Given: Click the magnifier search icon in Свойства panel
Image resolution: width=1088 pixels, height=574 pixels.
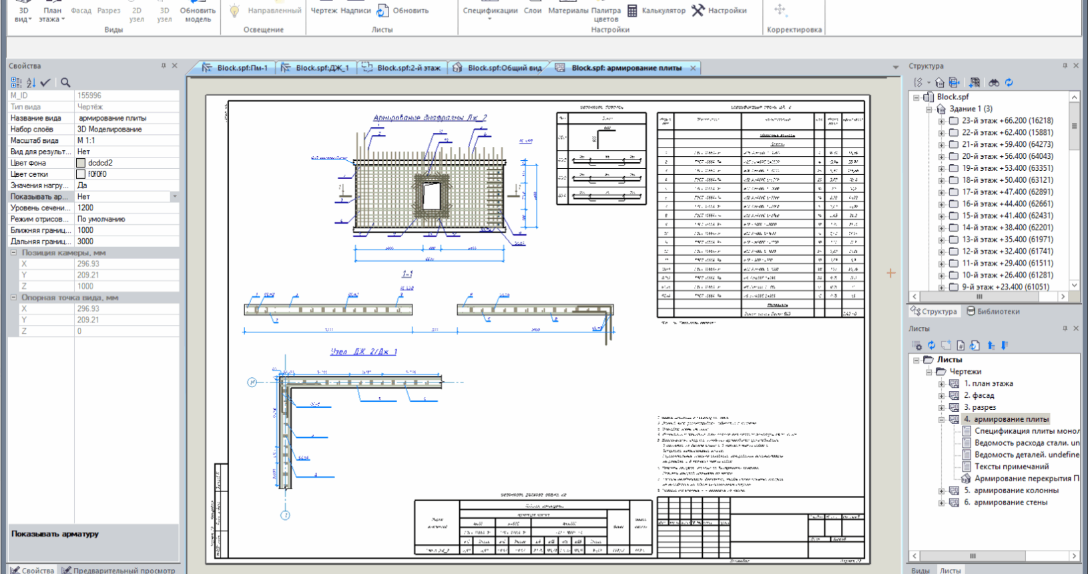Looking at the screenshot, I should pyautogui.click(x=65, y=82).
